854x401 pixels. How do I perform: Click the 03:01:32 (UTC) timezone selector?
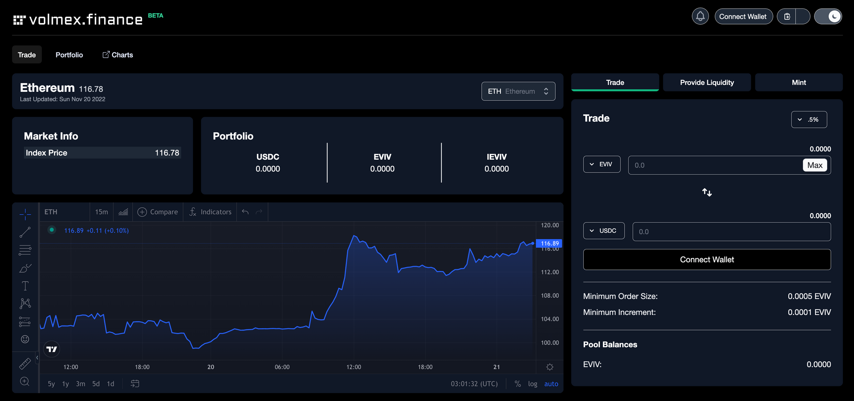[474, 384]
